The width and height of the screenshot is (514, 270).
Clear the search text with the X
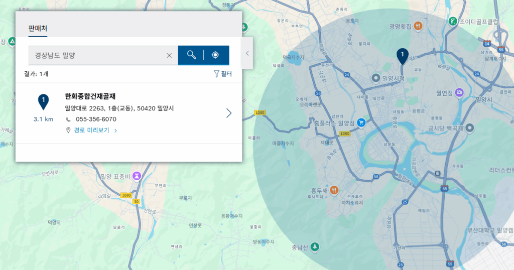tap(169, 55)
